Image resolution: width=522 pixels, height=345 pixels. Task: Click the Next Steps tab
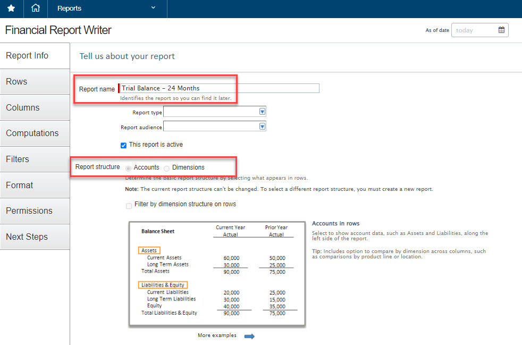(35, 237)
